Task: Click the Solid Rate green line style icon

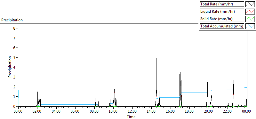Action: (x=250, y=19)
